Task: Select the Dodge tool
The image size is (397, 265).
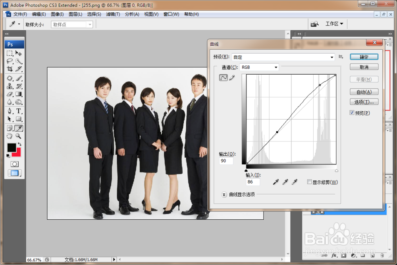Action: pos(19,102)
